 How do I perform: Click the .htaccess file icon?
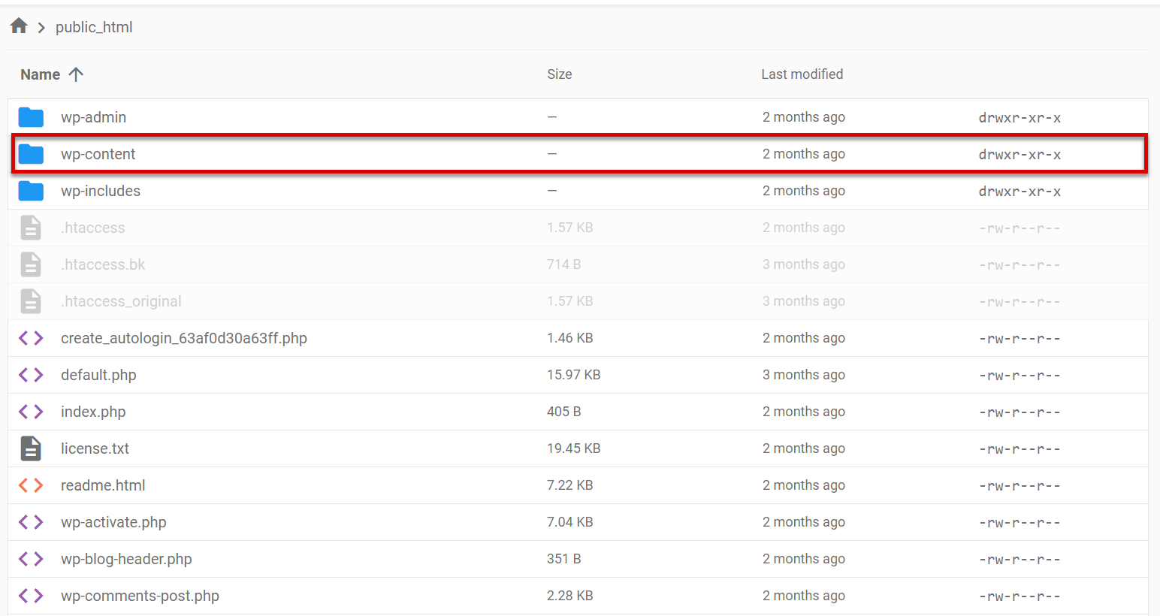(x=31, y=228)
